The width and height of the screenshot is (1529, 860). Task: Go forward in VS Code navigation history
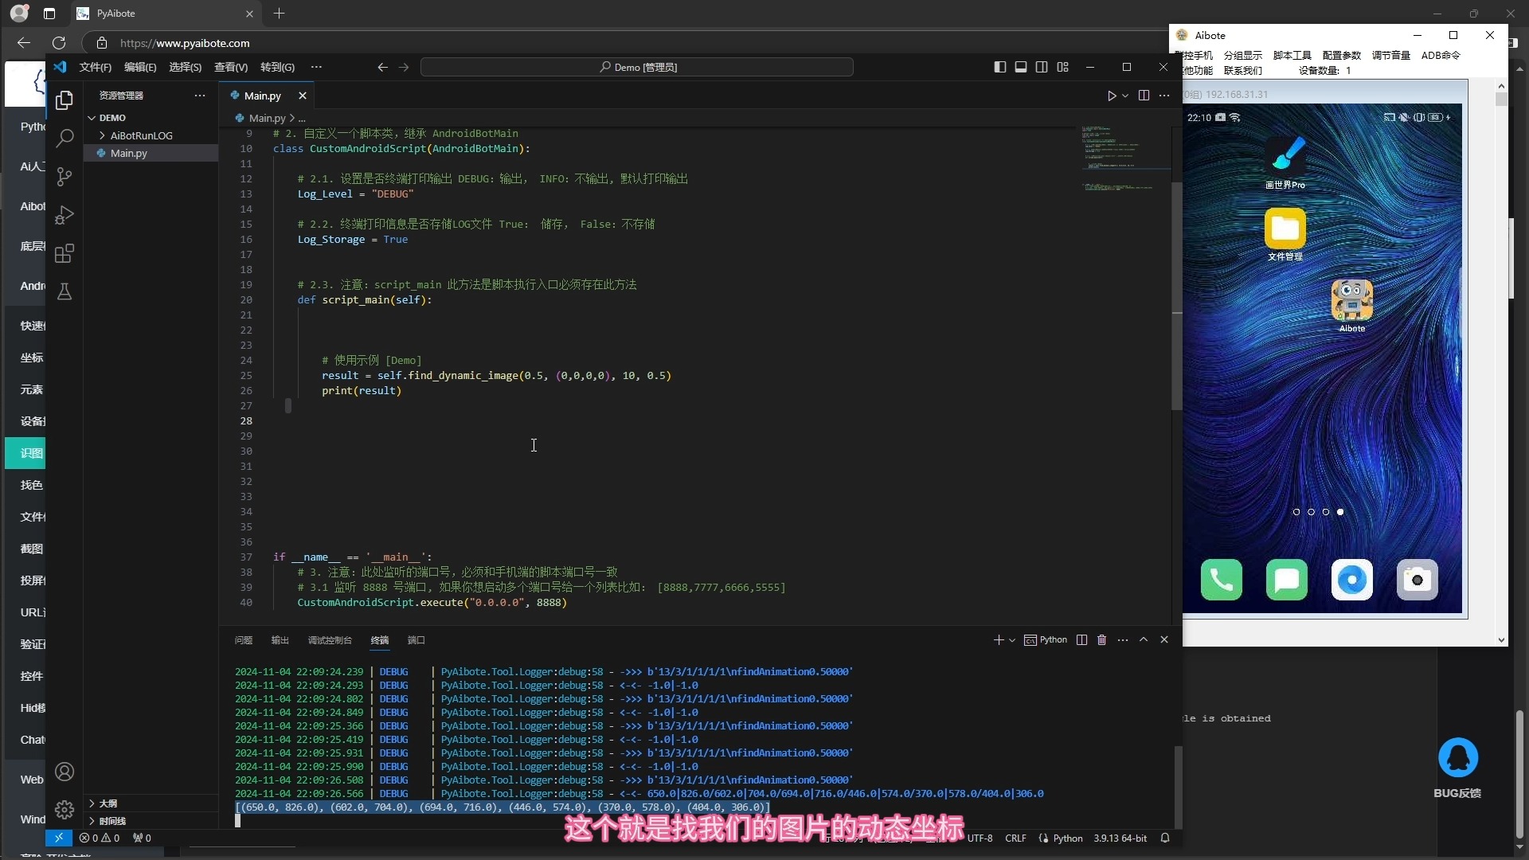[404, 67]
